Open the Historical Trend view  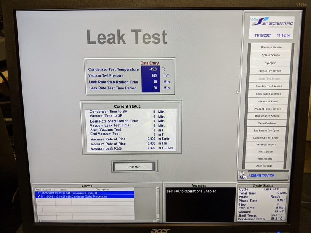point(268,101)
